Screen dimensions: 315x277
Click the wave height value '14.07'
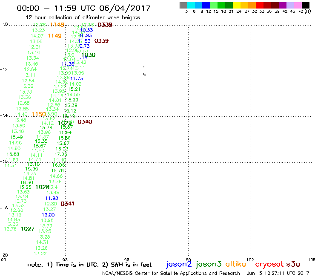(37, 36)
